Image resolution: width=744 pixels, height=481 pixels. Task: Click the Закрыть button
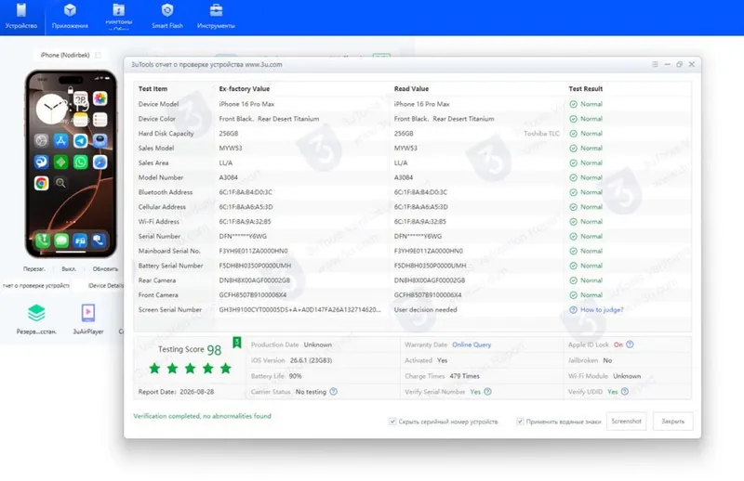tap(672, 422)
